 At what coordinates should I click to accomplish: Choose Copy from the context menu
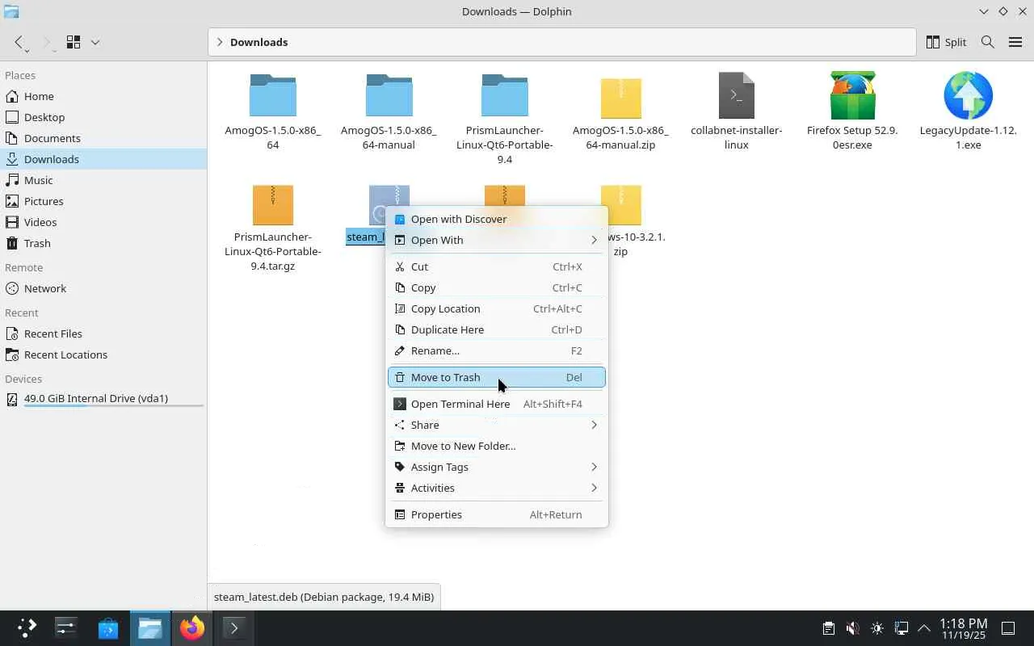pos(497,287)
